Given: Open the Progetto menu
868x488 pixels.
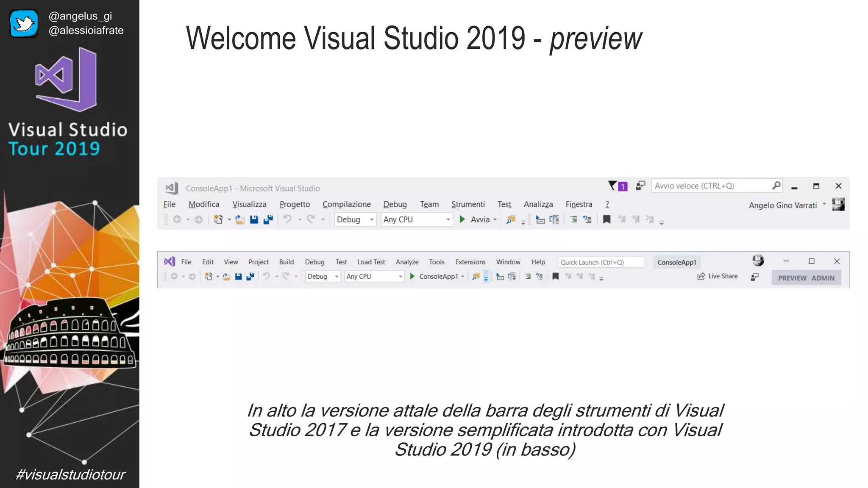Looking at the screenshot, I should (295, 204).
